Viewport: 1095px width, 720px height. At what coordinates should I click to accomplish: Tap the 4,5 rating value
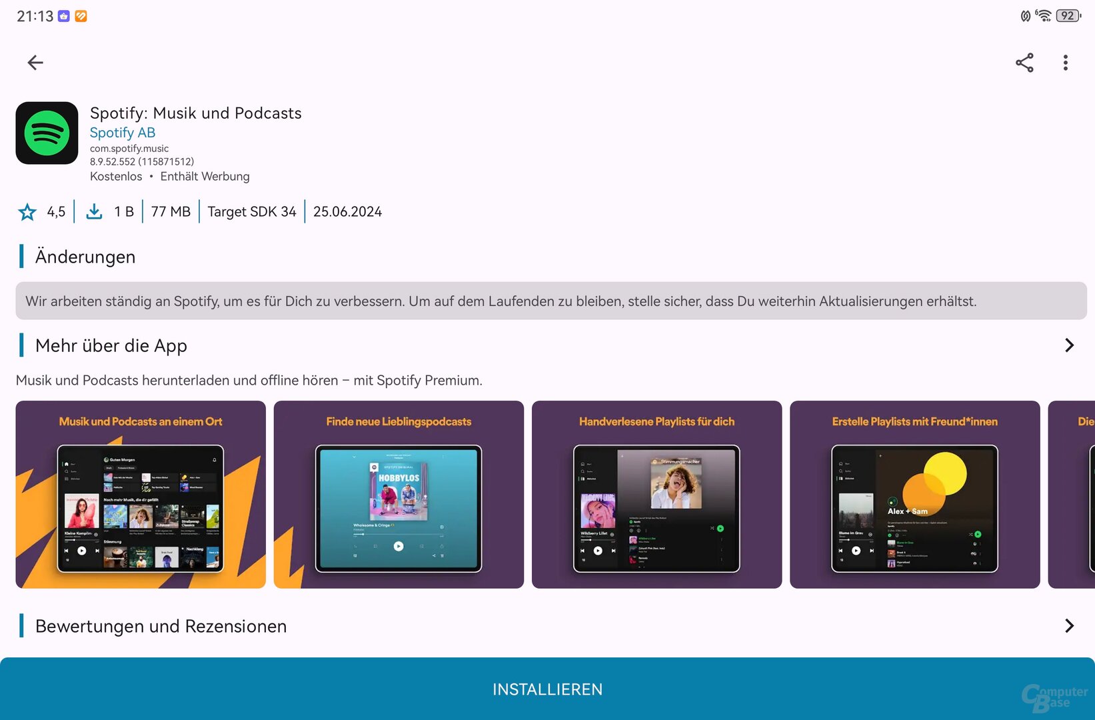pyautogui.click(x=56, y=212)
